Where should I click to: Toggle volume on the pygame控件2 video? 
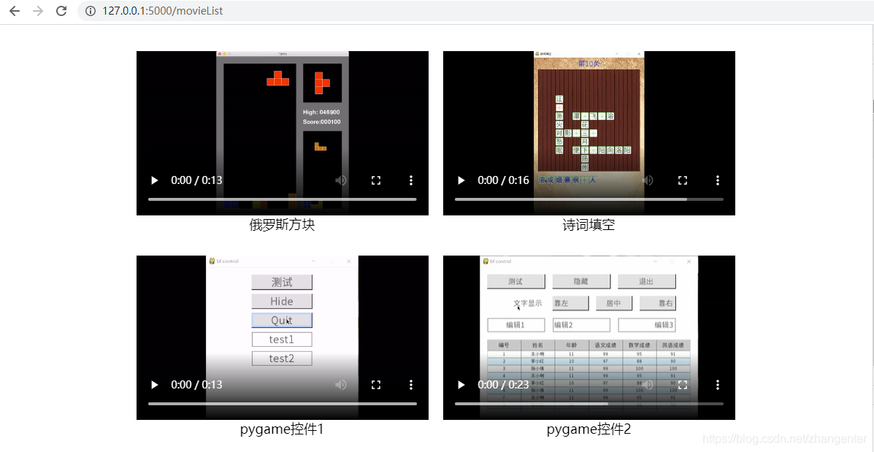point(648,385)
